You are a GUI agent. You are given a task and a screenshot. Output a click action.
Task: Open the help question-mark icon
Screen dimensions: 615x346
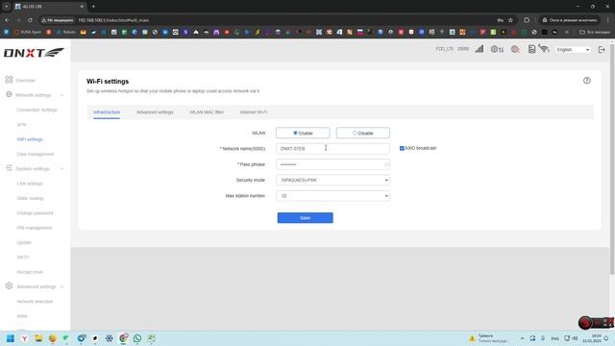(x=587, y=81)
